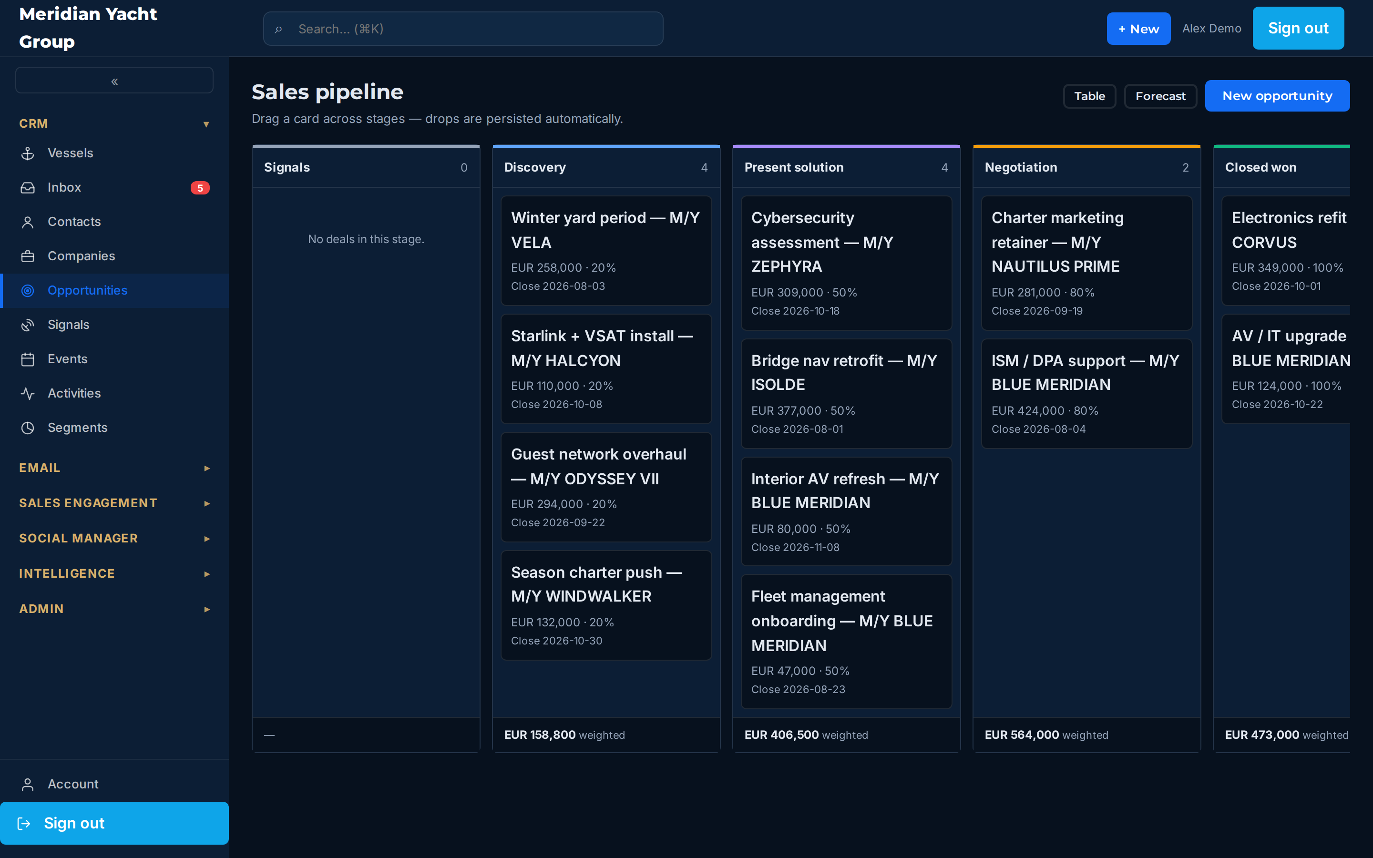Click Sign out in the top bar
Image resolution: width=1373 pixels, height=858 pixels.
point(1298,29)
